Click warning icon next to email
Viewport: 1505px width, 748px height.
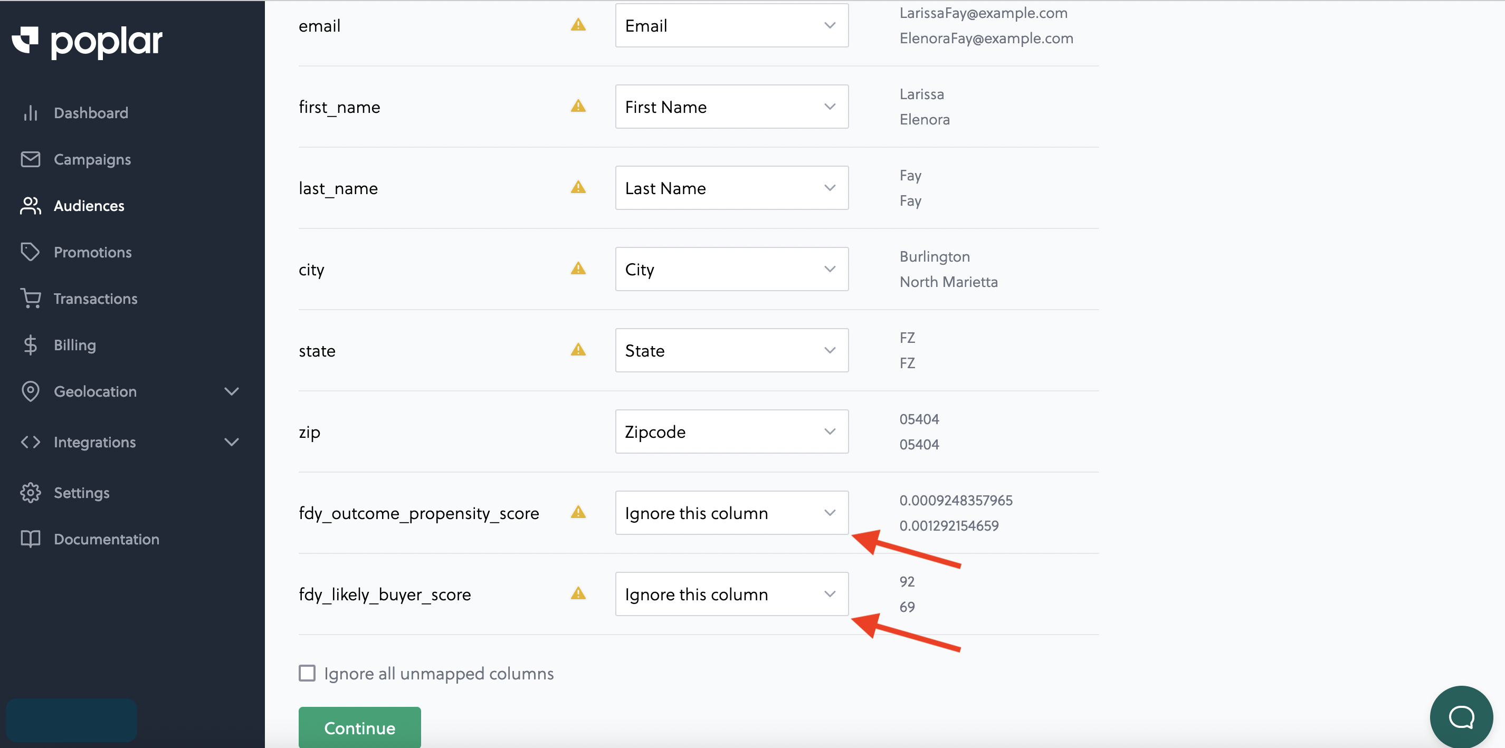coord(578,24)
